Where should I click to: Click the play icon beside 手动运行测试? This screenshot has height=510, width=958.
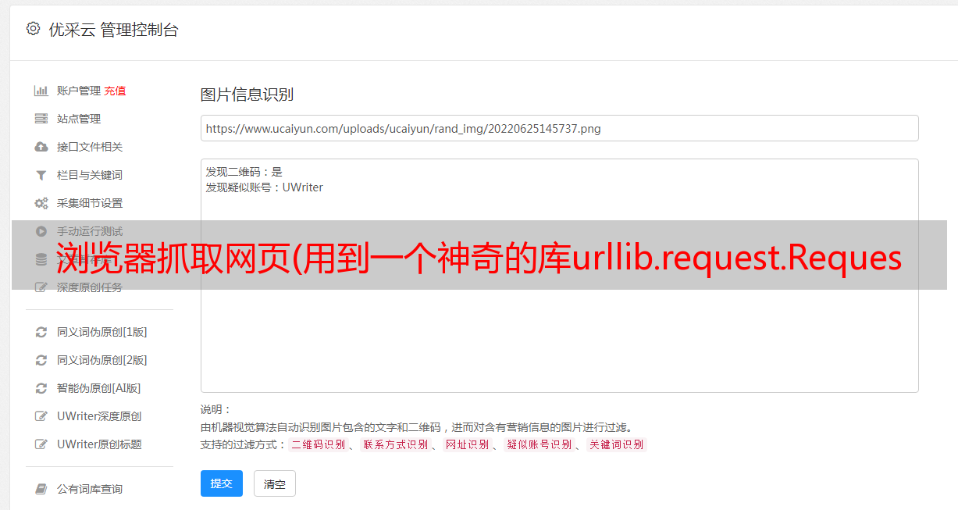(x=41, y=231)
